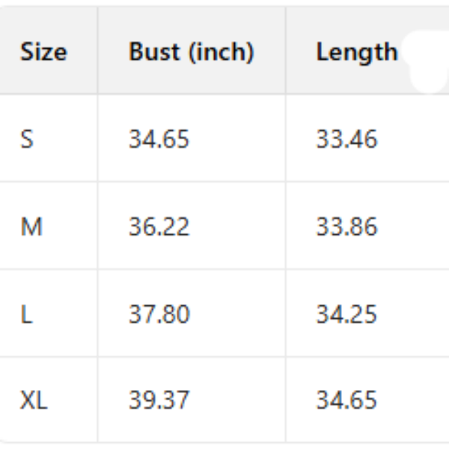This screenshot has width=449, height=449.
Task: Select the length value 34.65 for size XL
Action: pos(346,401)
